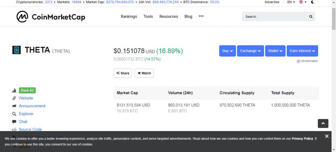Click the Circulating Supply column header
The width and height of the screenshot is (336, 152).
coord(237,93)
